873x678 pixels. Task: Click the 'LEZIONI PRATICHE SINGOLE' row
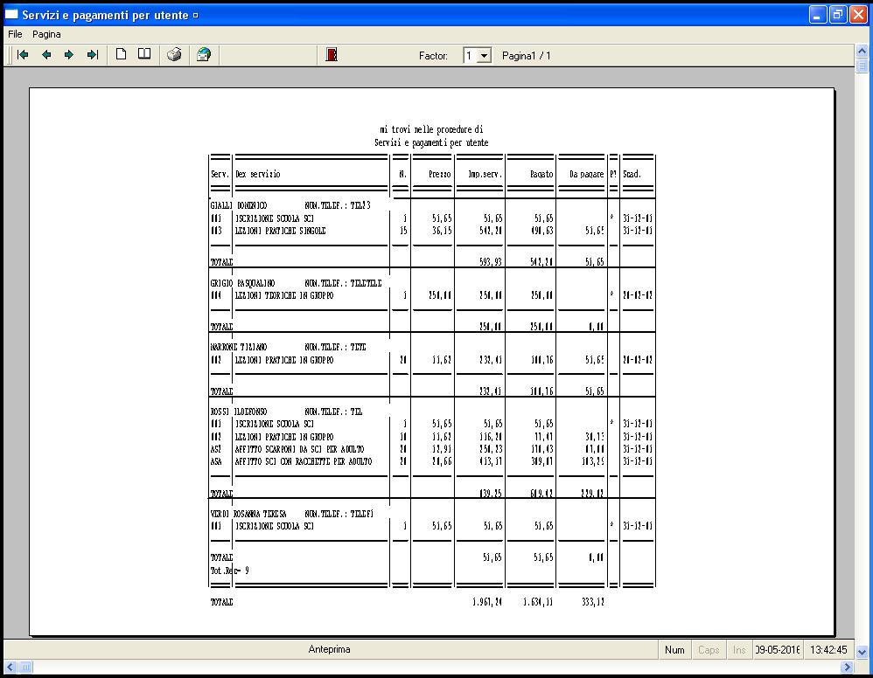pos(431,231)
